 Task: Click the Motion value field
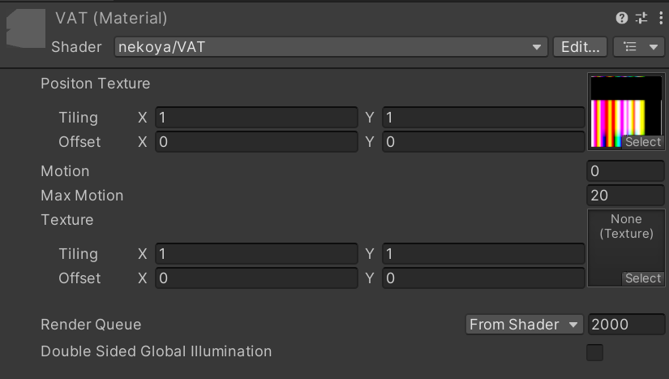tap(625, 171)
